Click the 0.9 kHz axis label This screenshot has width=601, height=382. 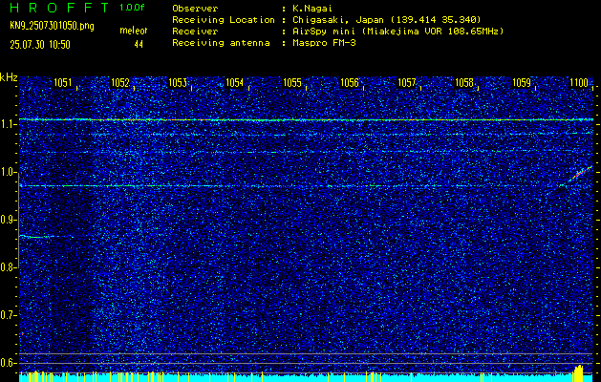(7, 221)
